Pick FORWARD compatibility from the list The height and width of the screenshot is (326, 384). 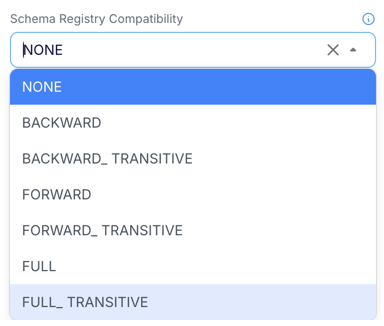pyautogui.click(x=192, y=194)
